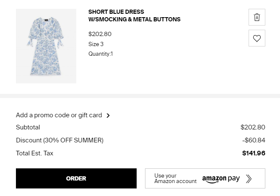Image resolution: width=280 pixels, height=196 pixels.
Task: Click the bold $141.96 total
Action: coord(254,153)
